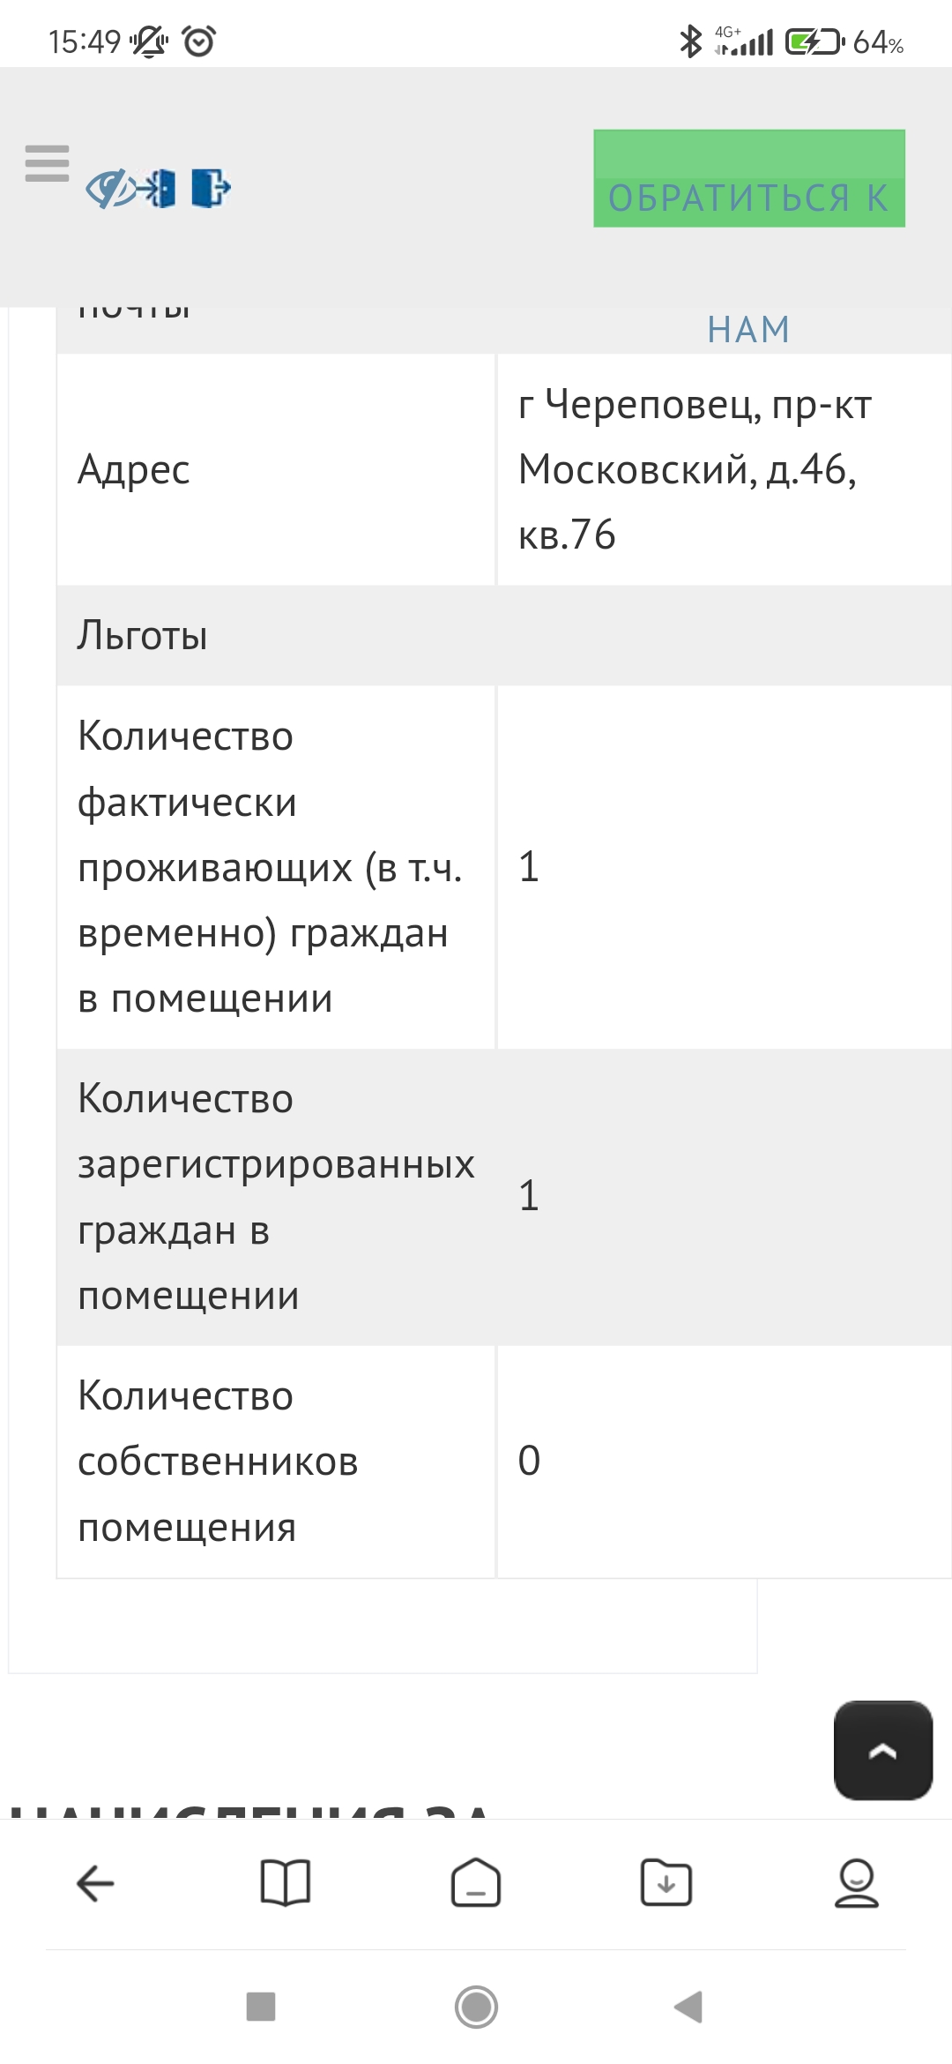Open the browser tabs switcher
952x2064 pixels.
[476, 1883]
